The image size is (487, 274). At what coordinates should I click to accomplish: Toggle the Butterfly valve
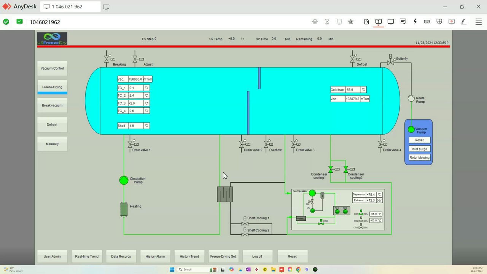[x=390, y=62]
